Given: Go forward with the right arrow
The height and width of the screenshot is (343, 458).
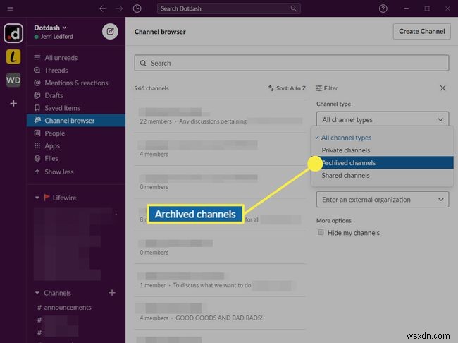Looking at the screenshot, I should pos(119,8).
